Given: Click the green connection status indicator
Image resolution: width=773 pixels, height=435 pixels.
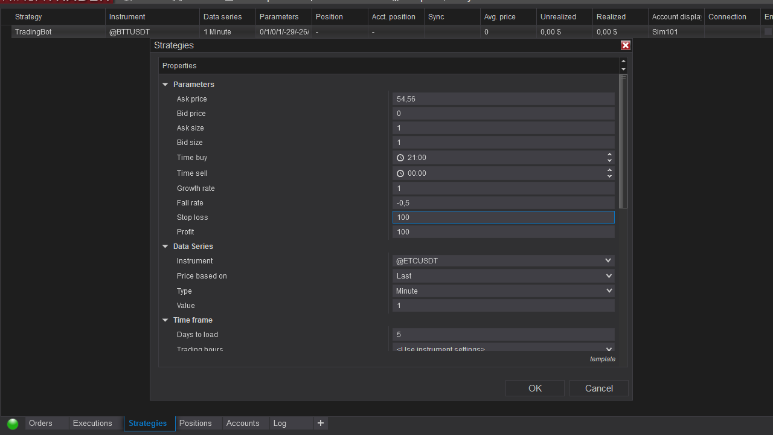Looking at the screenshot, I should (12, 424).
